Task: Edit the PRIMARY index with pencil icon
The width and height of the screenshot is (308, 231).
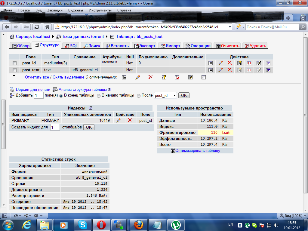Action: (118, 120)
